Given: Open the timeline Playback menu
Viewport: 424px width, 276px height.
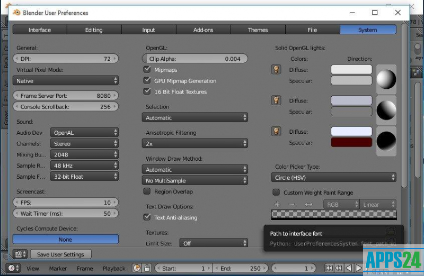Looking at the screenshot, I should coord(114,268).
